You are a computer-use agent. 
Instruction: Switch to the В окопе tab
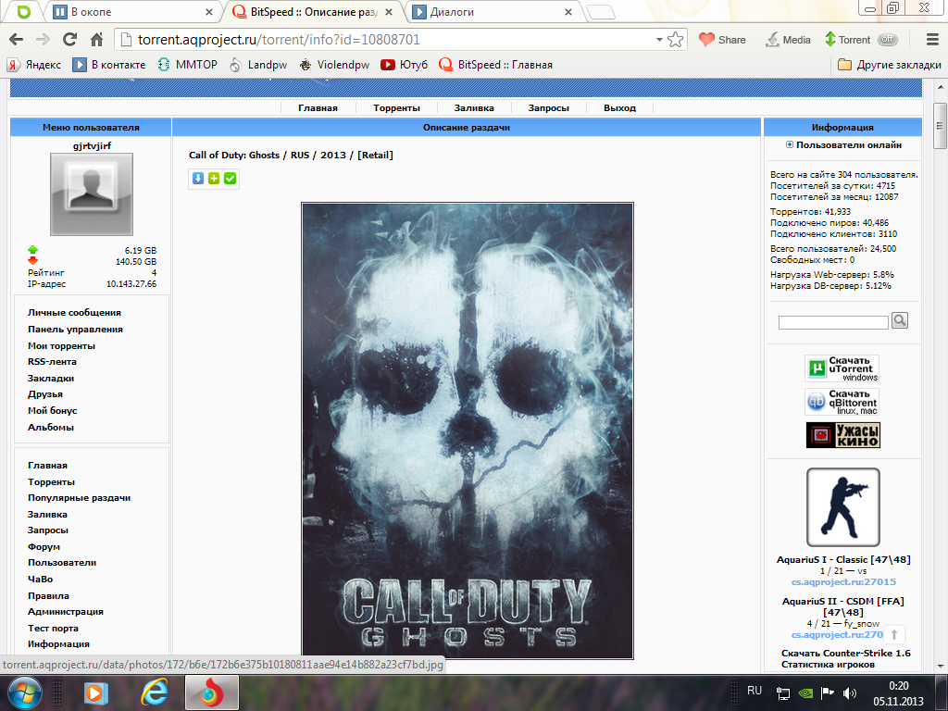(x=133, y=11)
